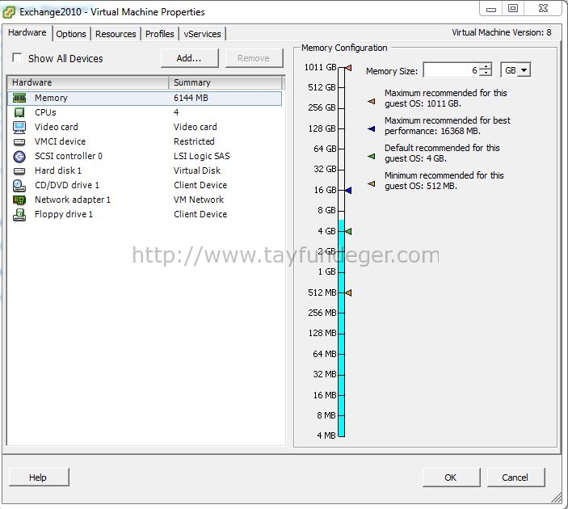Screen dimensions: 568x509
Task: Click the Remove button
Action: (x=254, y=58)
